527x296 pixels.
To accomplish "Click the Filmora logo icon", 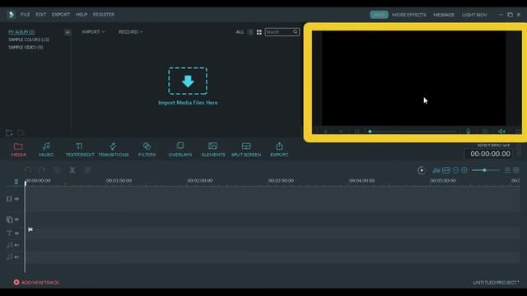I will (11, 15).
